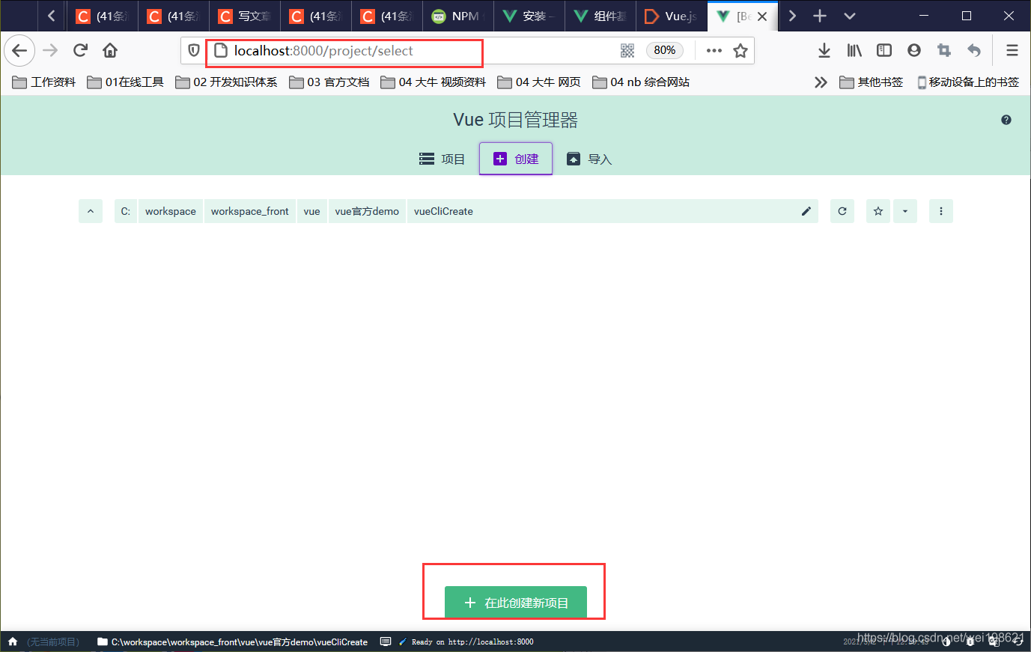The width and height of the screenshot is (1031, 652).
Task: Switch to the Vue.js browser tab
Action: [x=672, y=16]
